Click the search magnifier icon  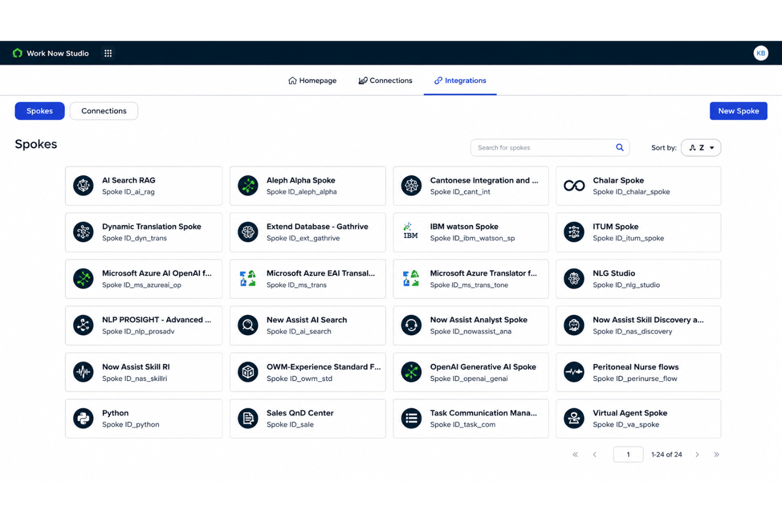619,148
